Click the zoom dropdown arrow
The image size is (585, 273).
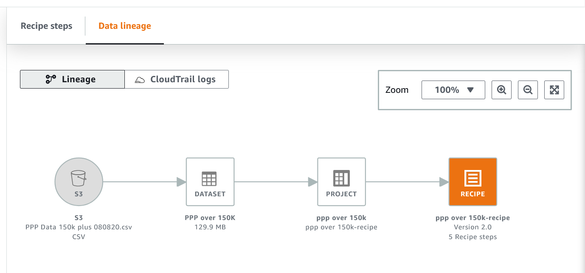470,90
